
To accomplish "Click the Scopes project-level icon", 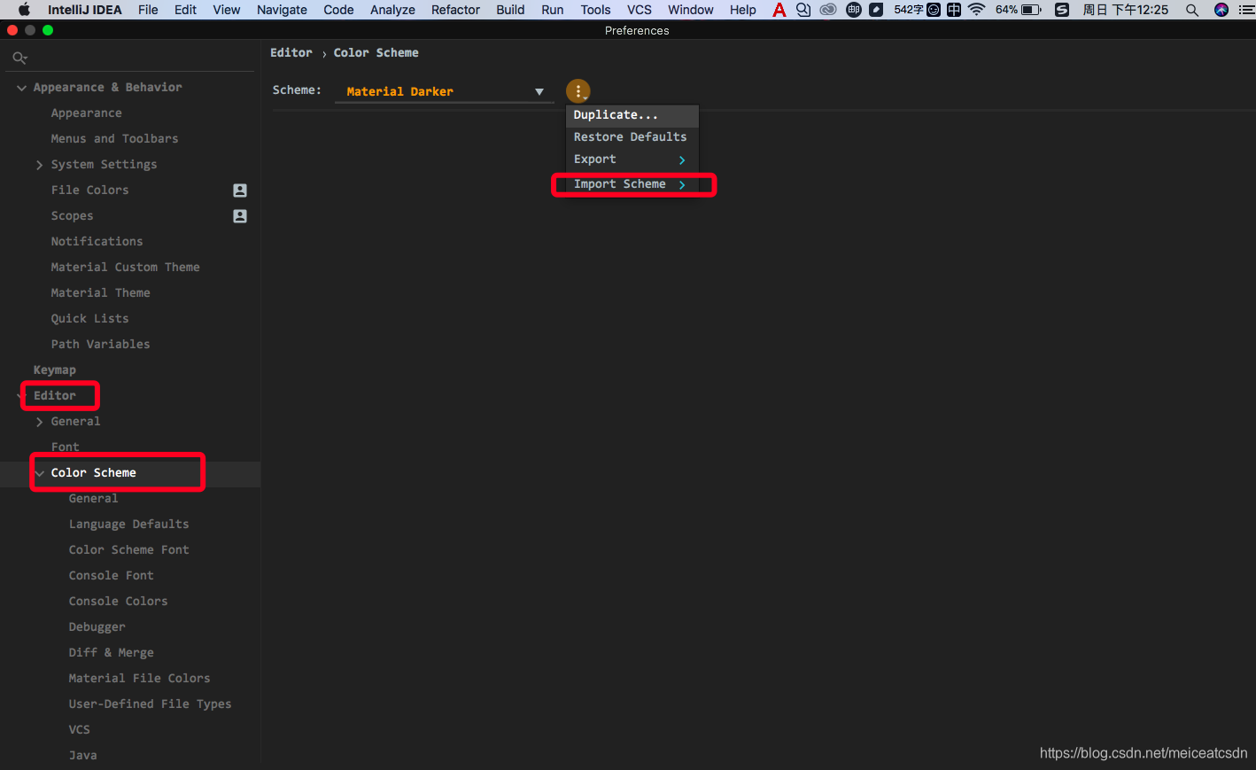I will [240, 216].
